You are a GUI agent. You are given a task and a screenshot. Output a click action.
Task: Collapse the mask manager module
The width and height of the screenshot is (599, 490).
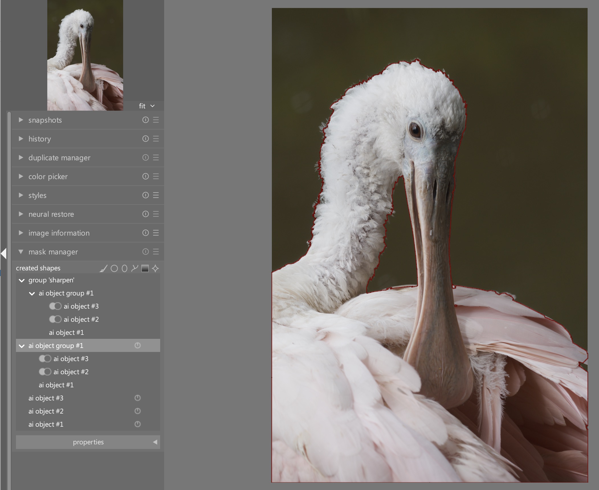[x=21, y=252]
